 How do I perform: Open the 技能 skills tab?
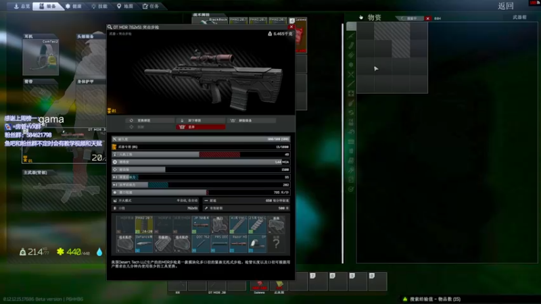point(99,6)
